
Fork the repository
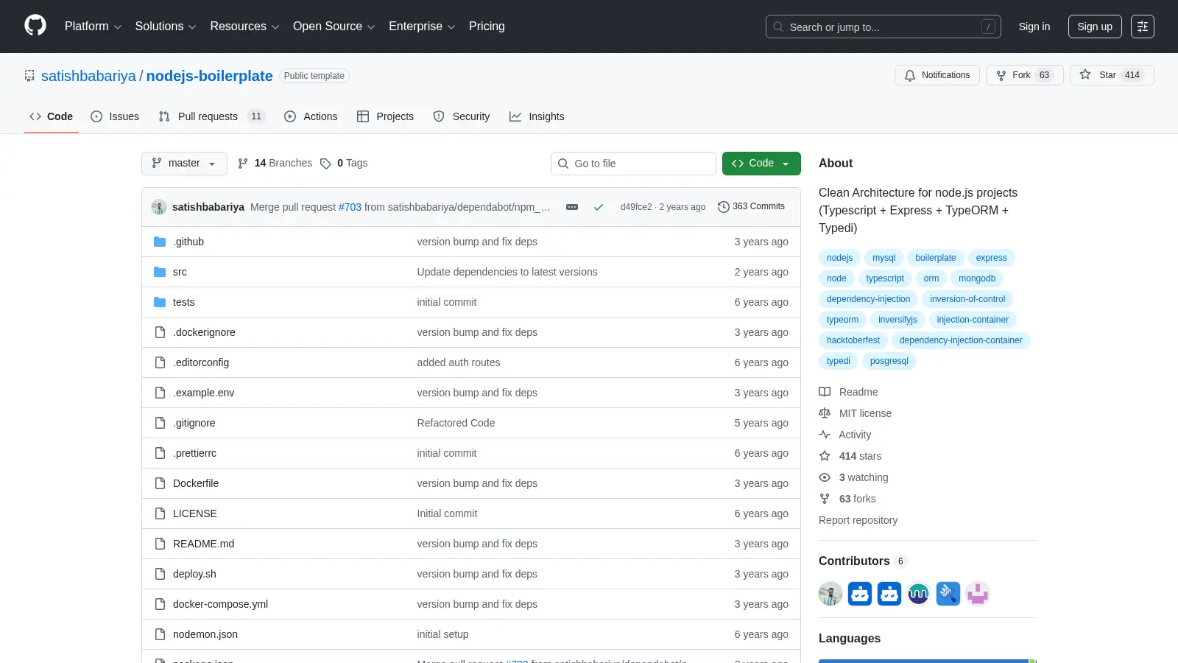(1024, 75)
